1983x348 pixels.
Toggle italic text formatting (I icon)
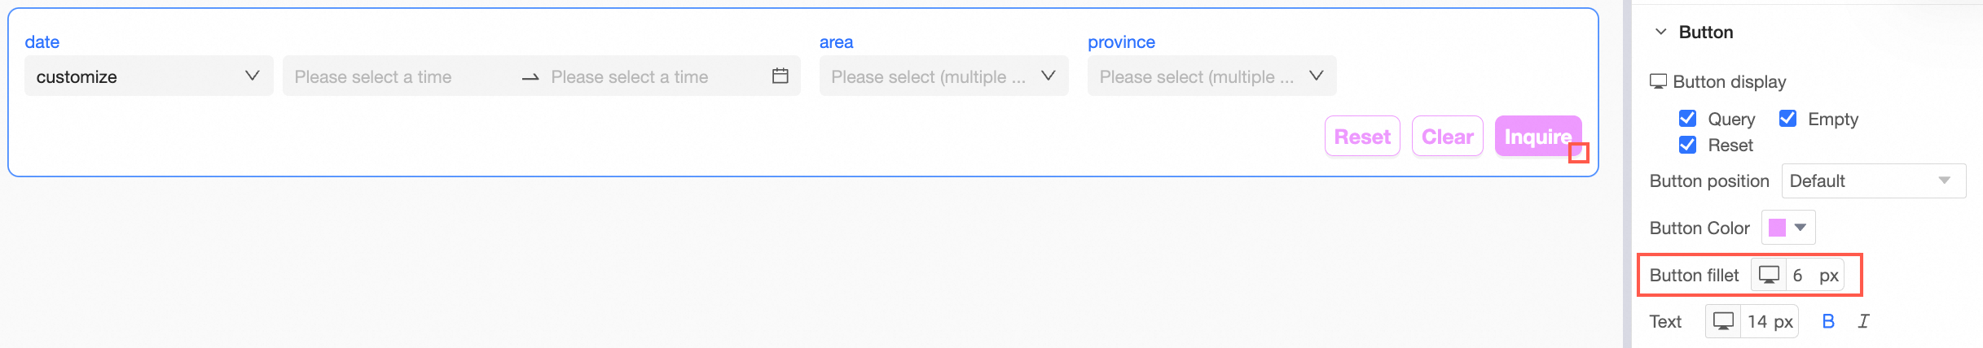(x=1863, y=321)
